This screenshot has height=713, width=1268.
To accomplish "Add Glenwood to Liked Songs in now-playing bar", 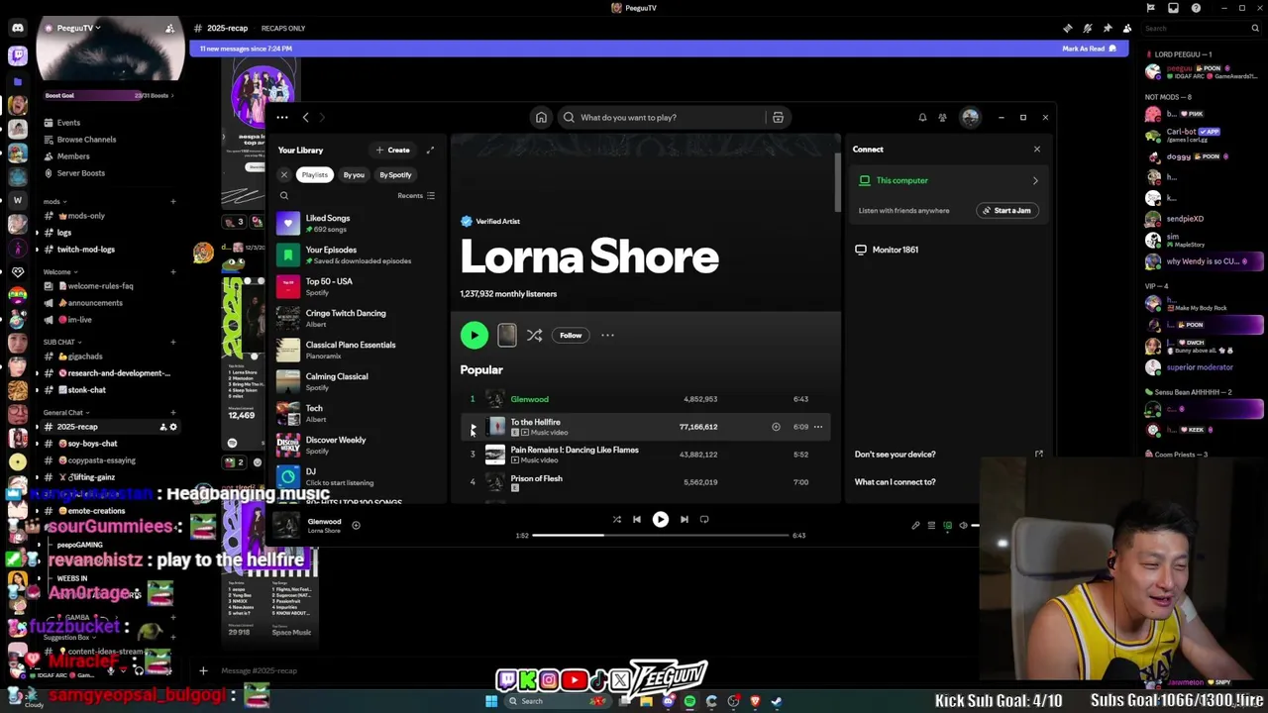I will coord(356,526).
